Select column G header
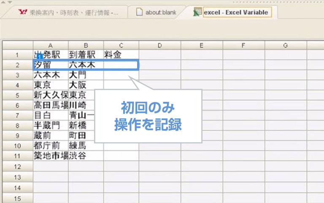Image resolution: width=324 pixels, height=203 pixels. tap(286, 45)
